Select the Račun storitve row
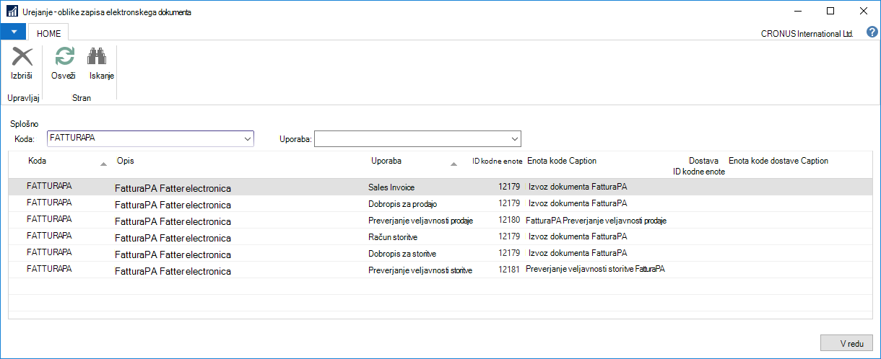Viewport: 881px width, 359px height. (445, 236)
